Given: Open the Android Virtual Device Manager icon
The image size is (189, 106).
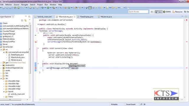Looking at the screenshot, I should coord(18,8).
